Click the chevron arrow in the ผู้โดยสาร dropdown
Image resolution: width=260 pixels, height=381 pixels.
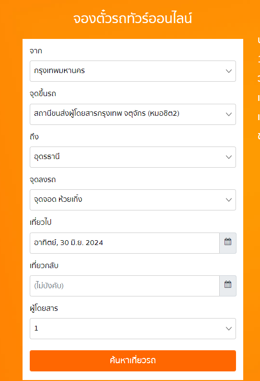point(229,329)
